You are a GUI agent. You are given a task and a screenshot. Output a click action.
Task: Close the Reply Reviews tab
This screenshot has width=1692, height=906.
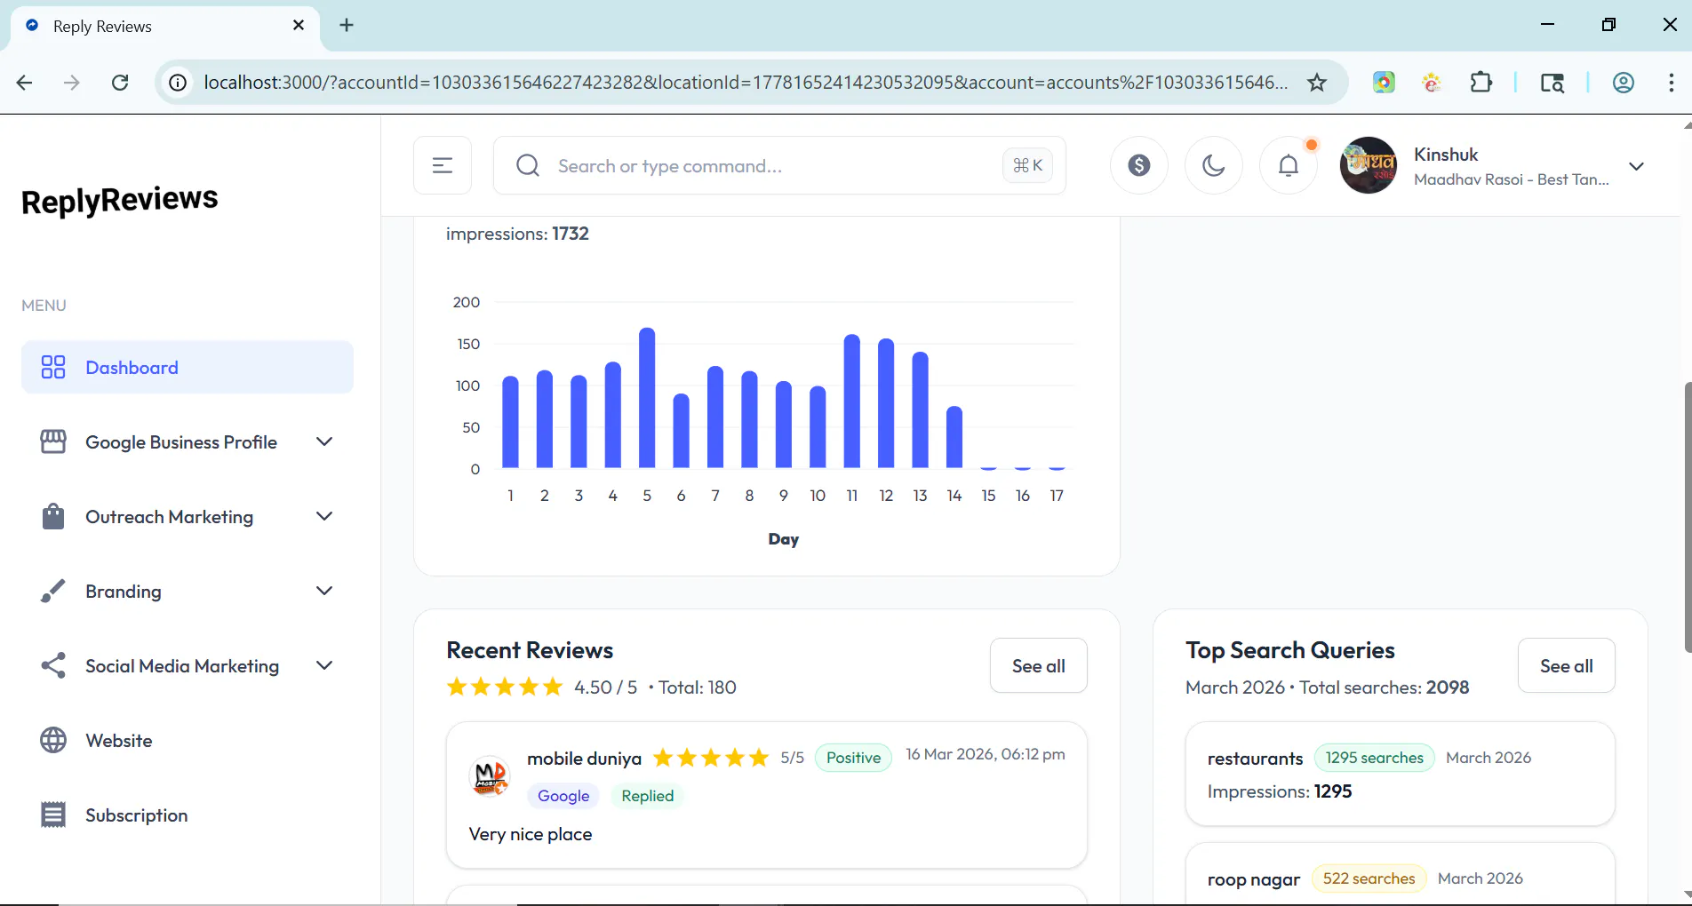[x=299, y=25]
